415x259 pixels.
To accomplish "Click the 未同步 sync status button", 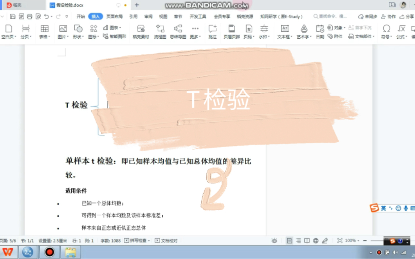I will pyautogui.click(x=367, y=16).
